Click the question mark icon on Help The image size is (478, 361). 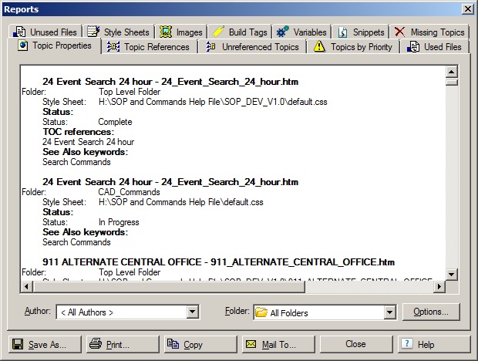[x=406, y=343]
